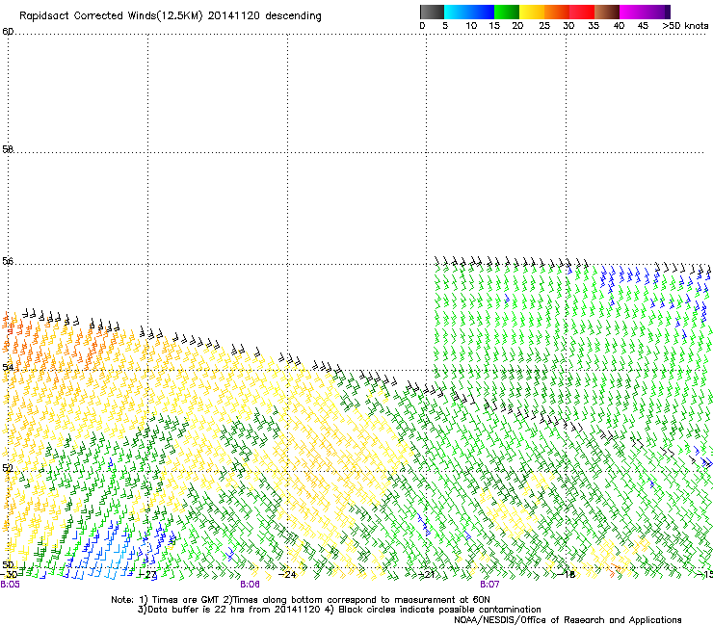Click the plot title 'Rapidscat Corrected Winds(12.5KM)'
Image resolution: width=713 pixels, height=626 pixels.
click(x=111, y=16)
